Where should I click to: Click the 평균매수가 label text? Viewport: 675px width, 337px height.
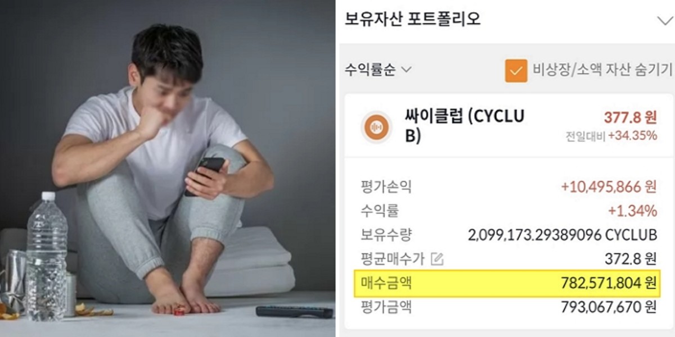[393, 259]
